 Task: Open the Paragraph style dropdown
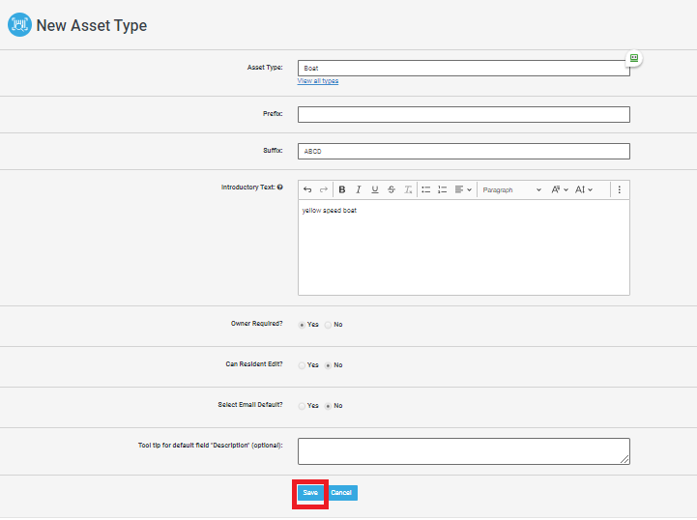coord(512,190)
